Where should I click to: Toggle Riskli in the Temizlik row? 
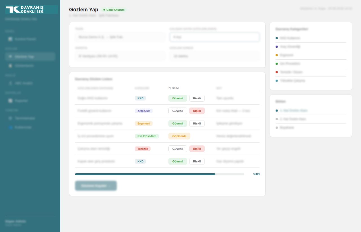pos(197,149)
